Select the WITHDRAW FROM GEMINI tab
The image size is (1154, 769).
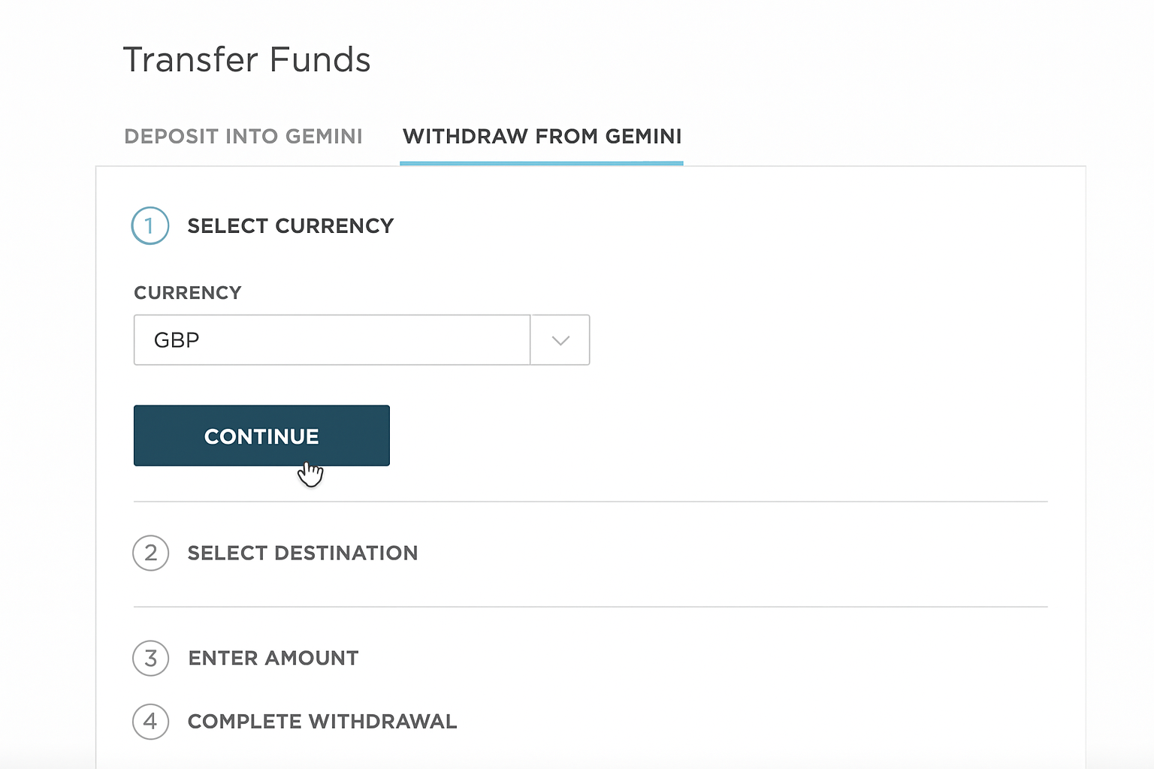(541, 136)
